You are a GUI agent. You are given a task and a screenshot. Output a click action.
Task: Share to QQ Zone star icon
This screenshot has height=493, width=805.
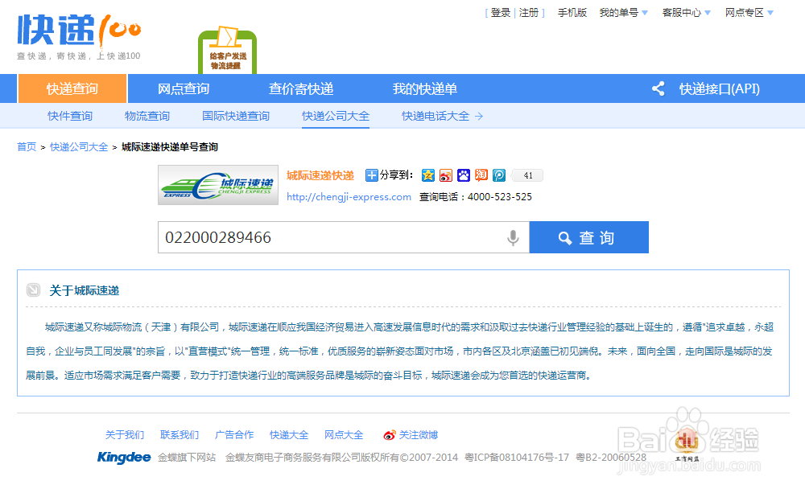click(x=428, y=175)
